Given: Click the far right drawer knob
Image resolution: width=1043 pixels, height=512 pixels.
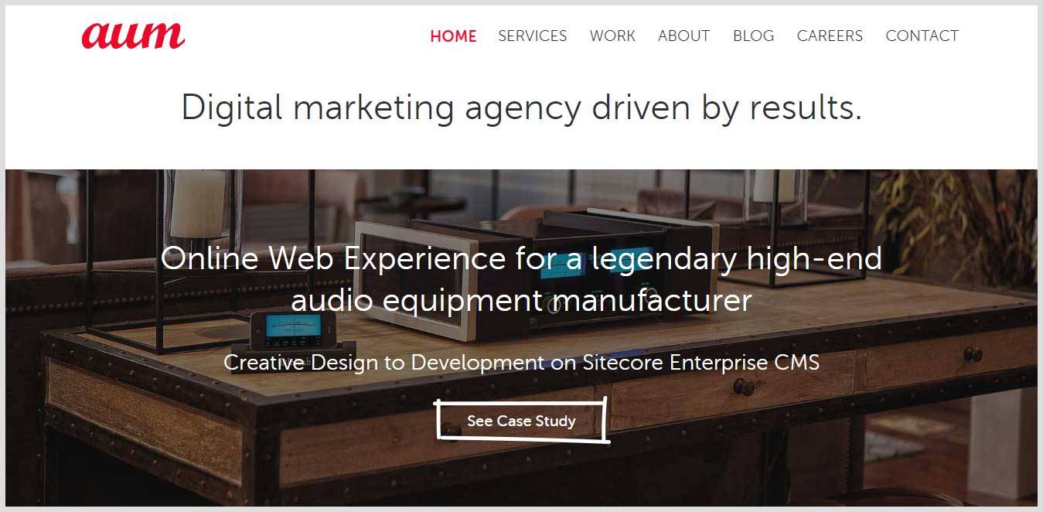Looking at the screenshot, I should pyautogui.click(x=973, y=354).
